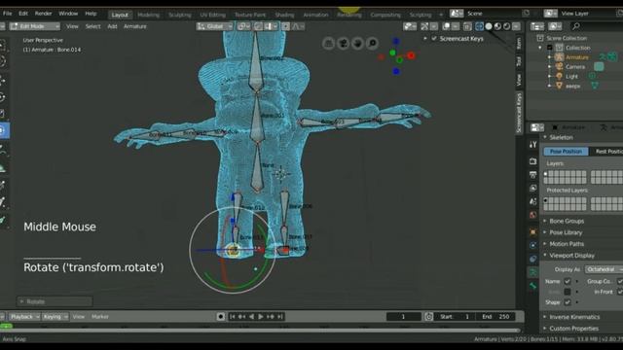Toggle camera view navigation icon
Image resolution: width=623 pixels, height=350 pixels.
point(344,43)
